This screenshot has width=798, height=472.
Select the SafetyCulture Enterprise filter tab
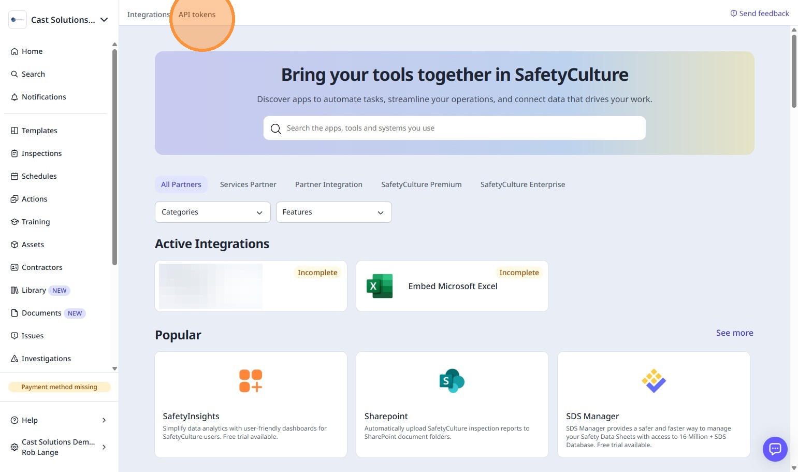(523, 184)
